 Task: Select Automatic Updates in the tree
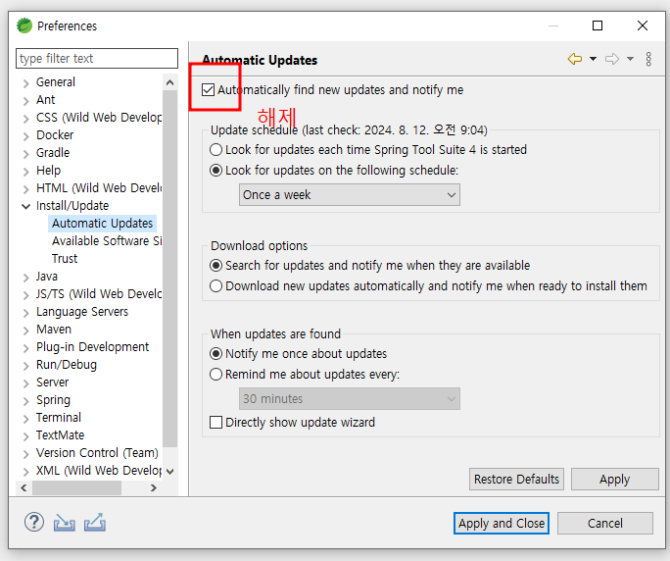(x=102, y=224)
